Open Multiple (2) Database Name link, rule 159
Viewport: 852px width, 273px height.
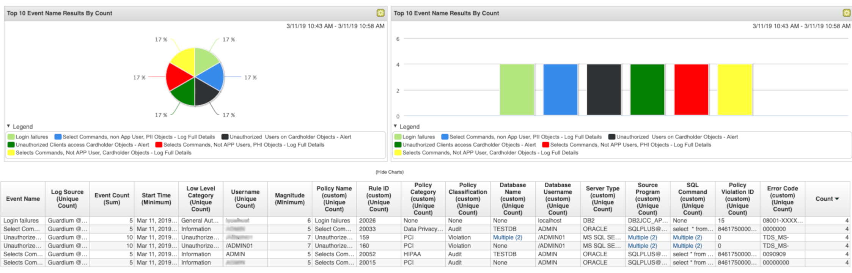click(x=508, y=237)
